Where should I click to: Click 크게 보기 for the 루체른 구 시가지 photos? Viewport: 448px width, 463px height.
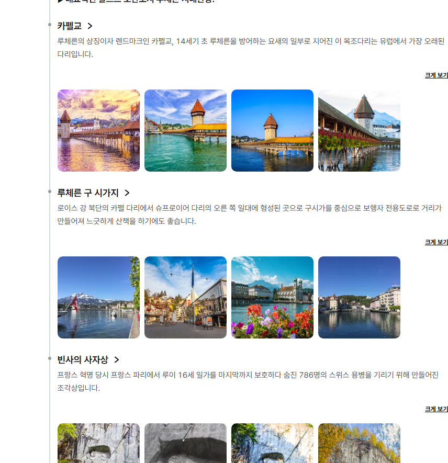436,242
